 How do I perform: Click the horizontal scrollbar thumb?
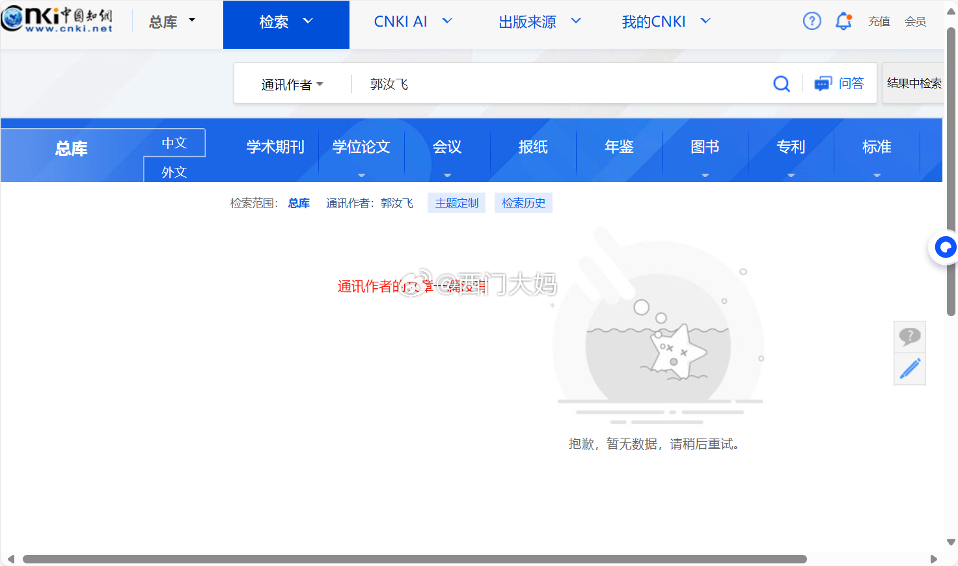tap(415, 559)
